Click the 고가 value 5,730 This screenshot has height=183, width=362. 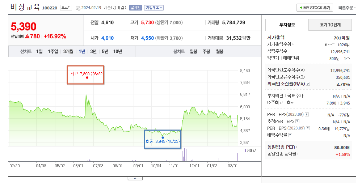tap(147, 23)
